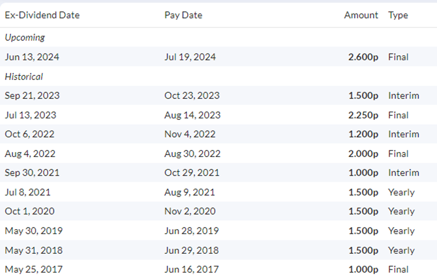Click pay date Jun 29, 2018

(192, 250)
